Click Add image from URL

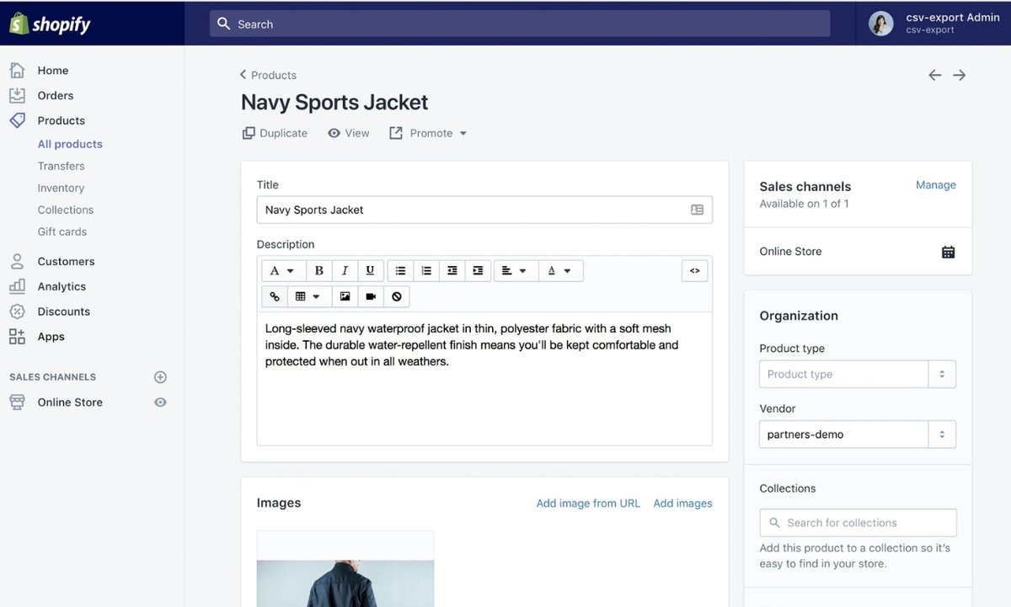coord(588,503)
